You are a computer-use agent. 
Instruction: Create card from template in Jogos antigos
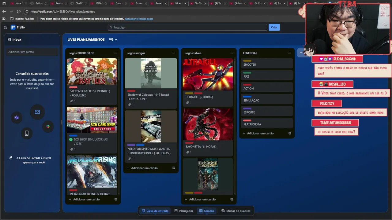pos(174,168)
